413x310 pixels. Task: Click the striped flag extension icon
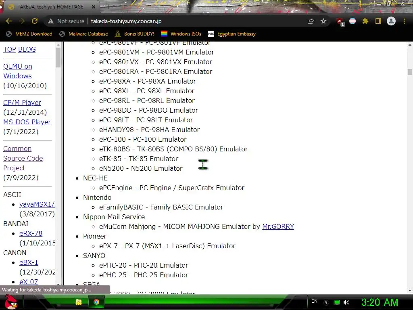353,21
